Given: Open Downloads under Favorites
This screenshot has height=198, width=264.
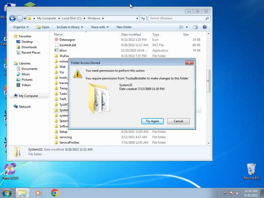Looking at the screenshot, I should [x=29, y=47].
